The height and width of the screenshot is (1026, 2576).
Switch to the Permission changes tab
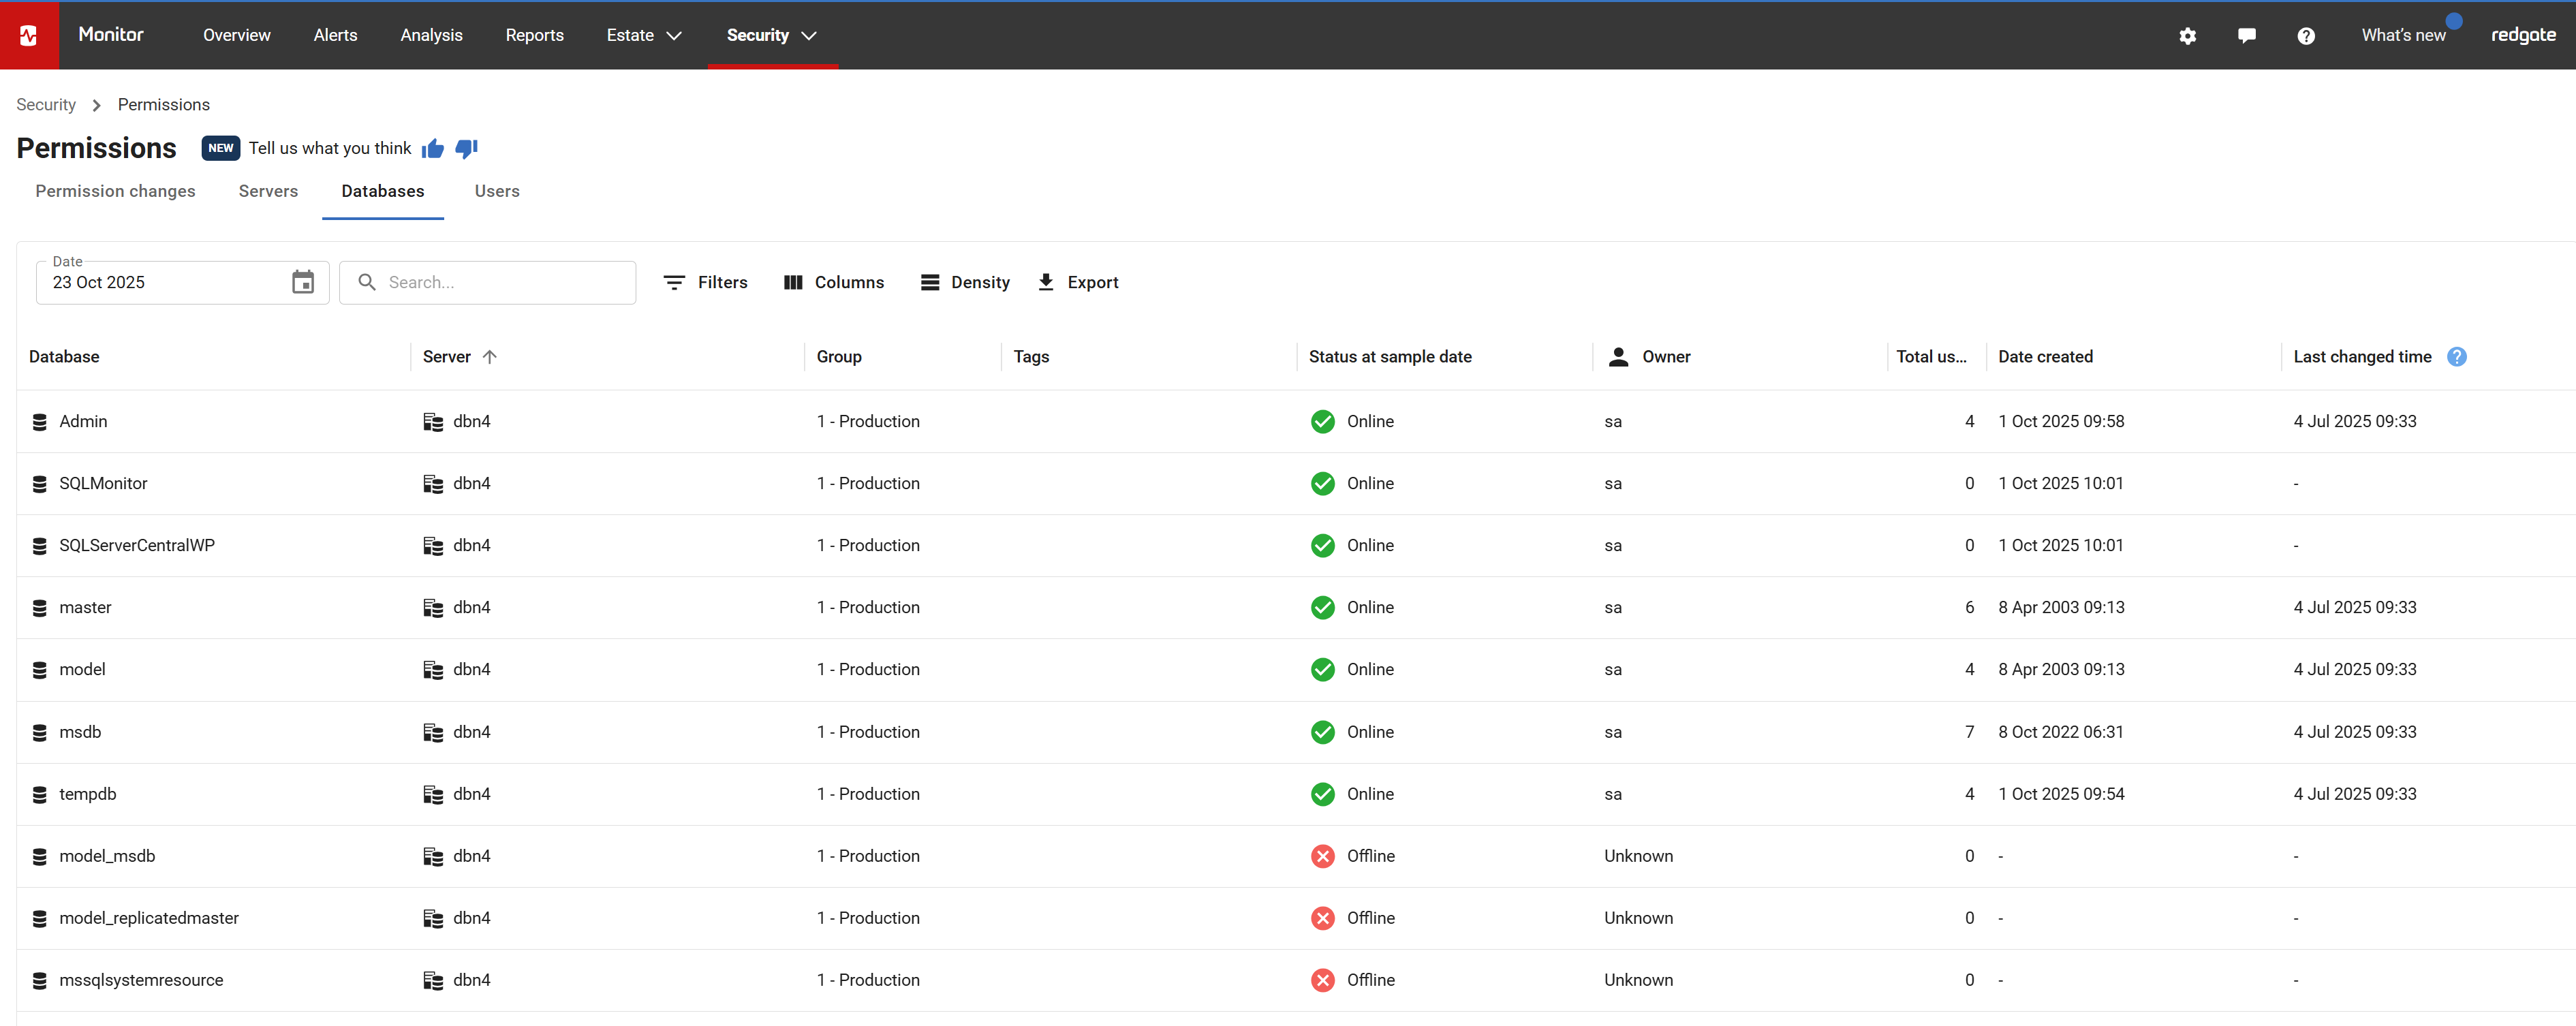(115, 191)
